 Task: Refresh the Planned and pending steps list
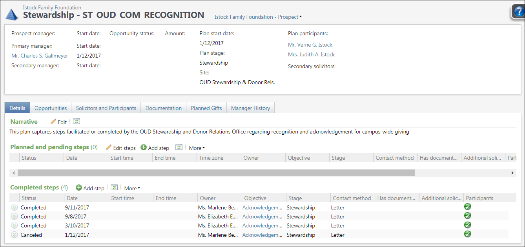[179, 148]
